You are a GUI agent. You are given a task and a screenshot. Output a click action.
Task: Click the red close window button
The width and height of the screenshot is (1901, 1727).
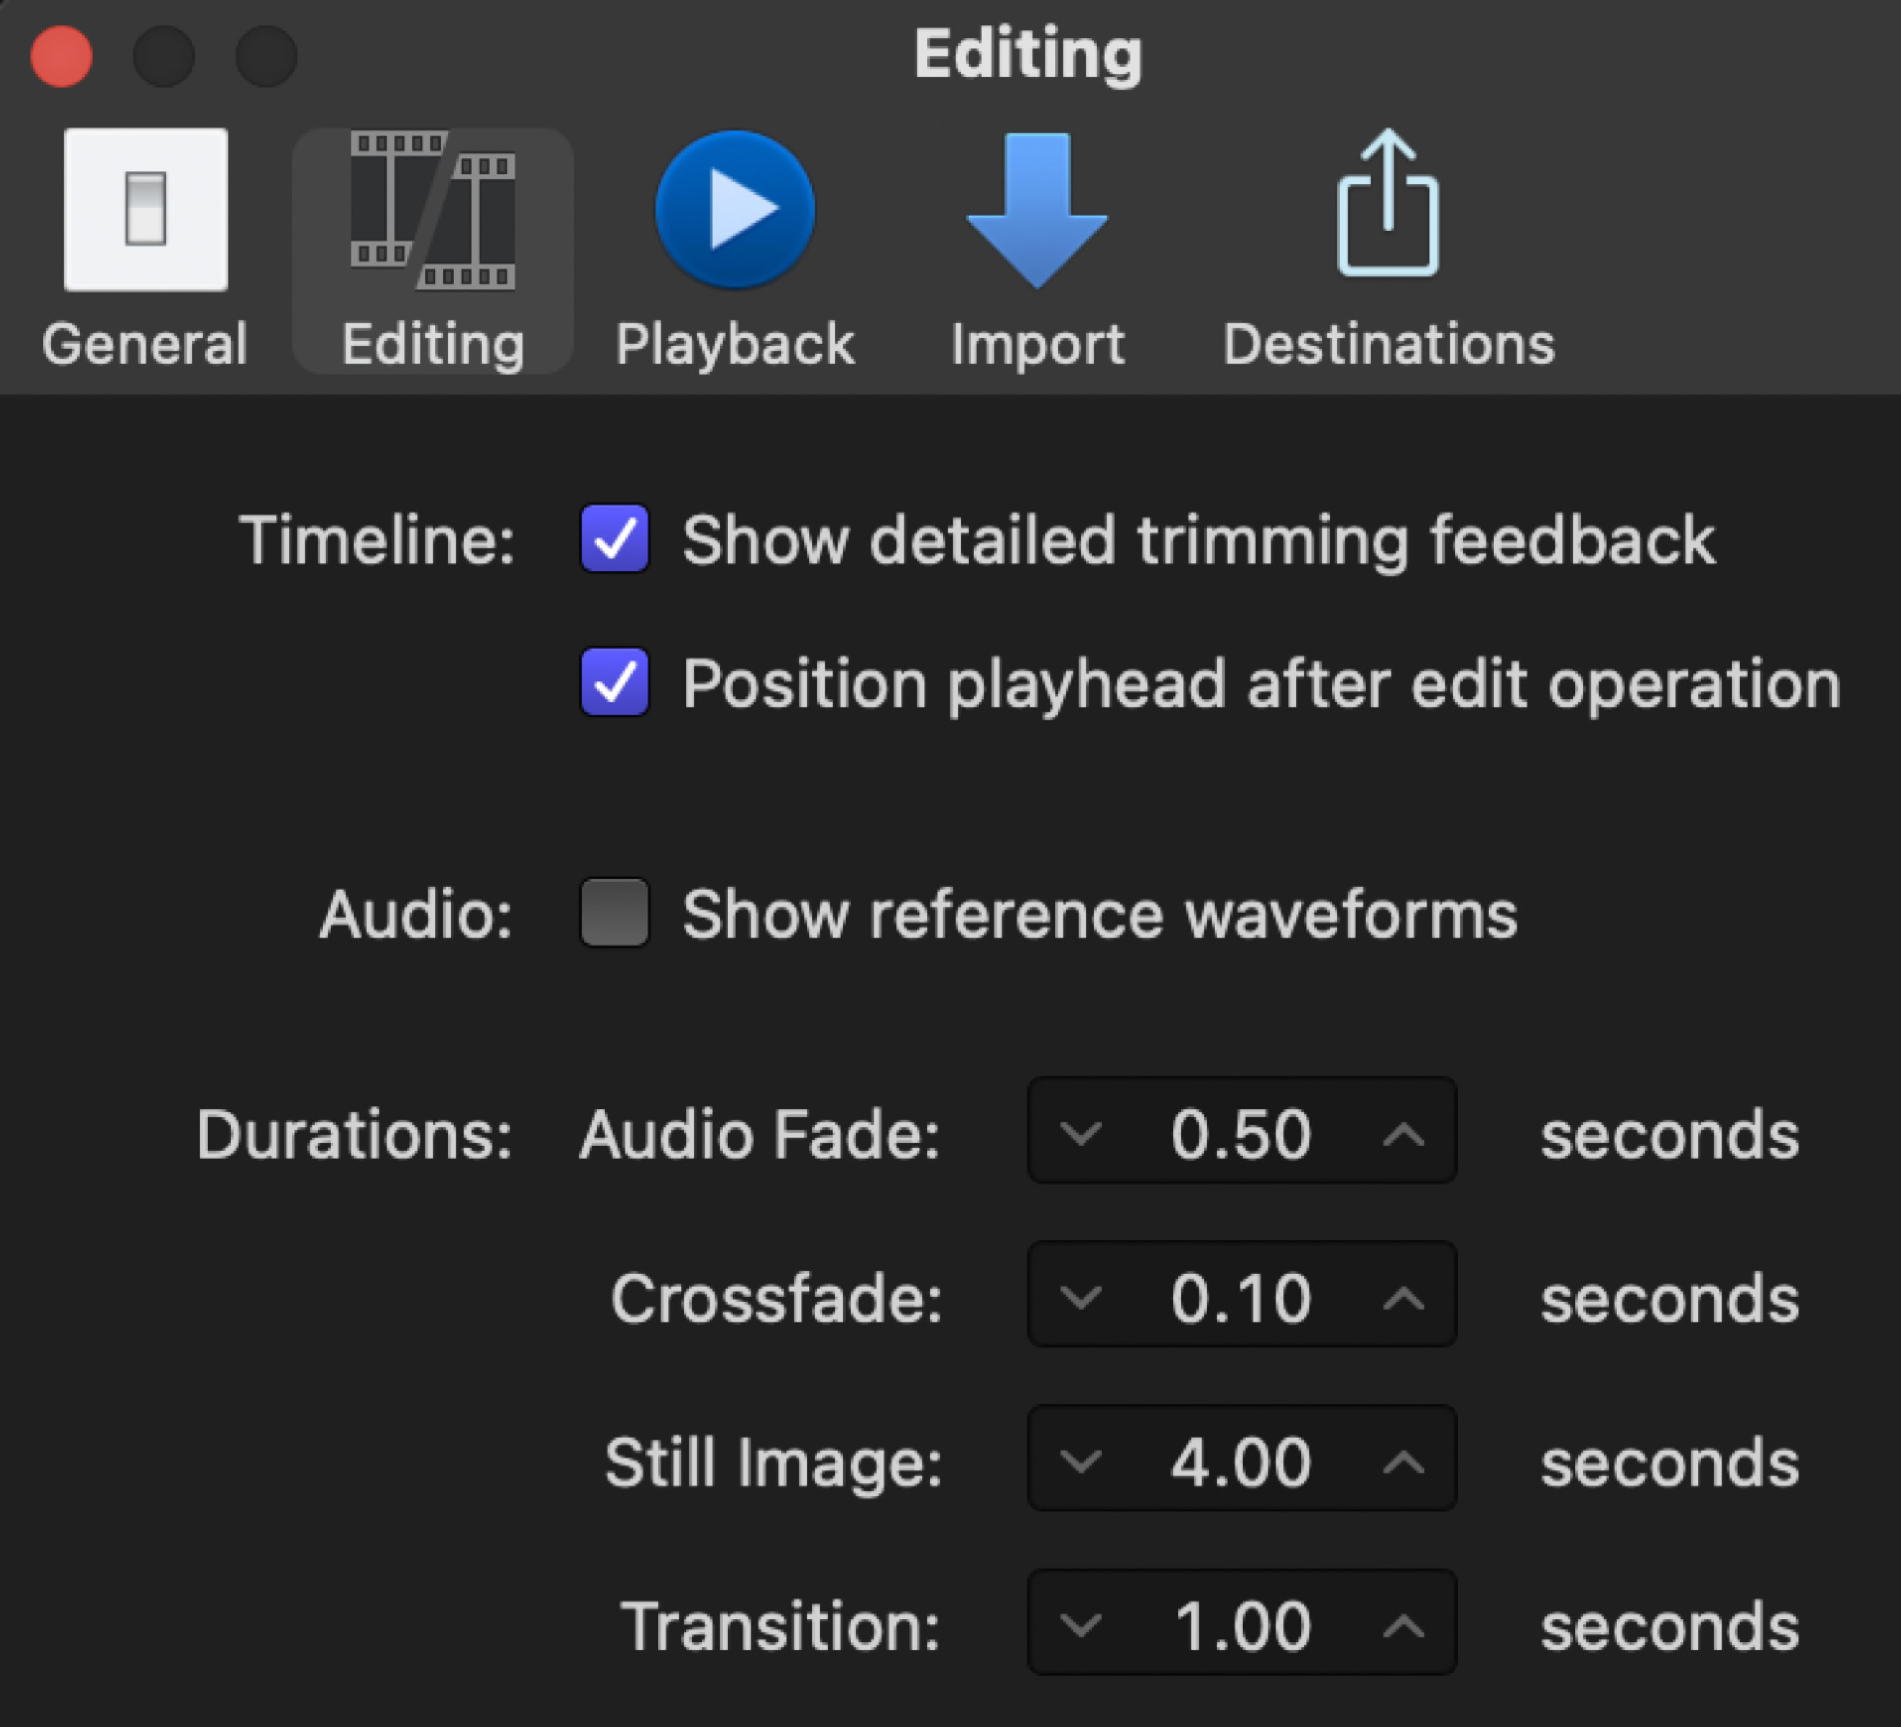pos(61,56)
